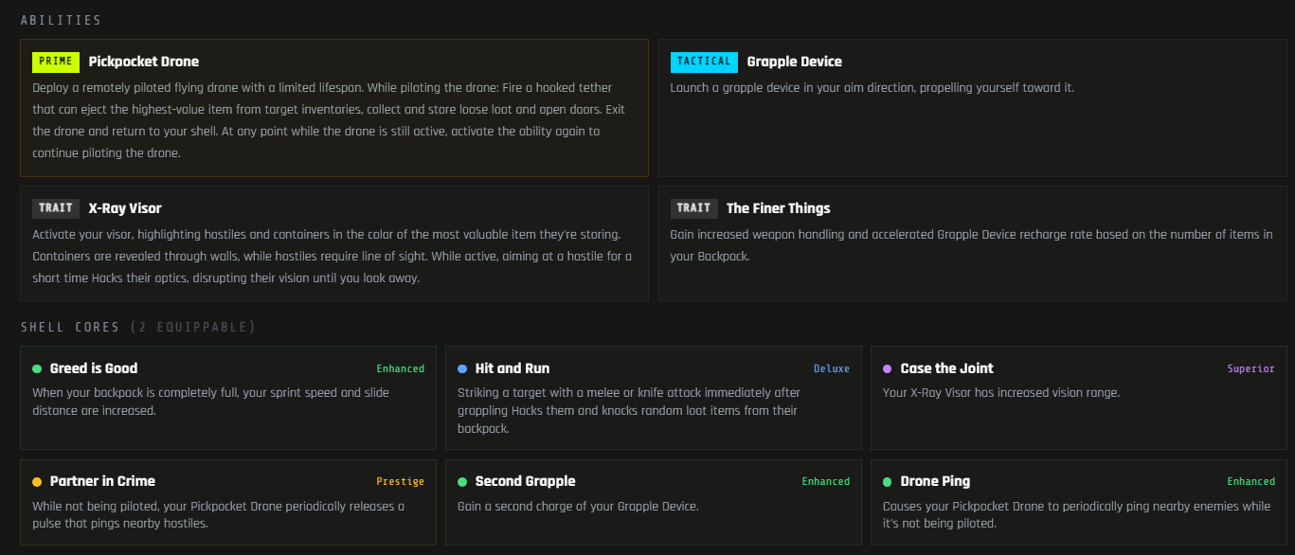Select the Drone Ping core title
The image size is (1295, 555).
click(x=936, y=481)
